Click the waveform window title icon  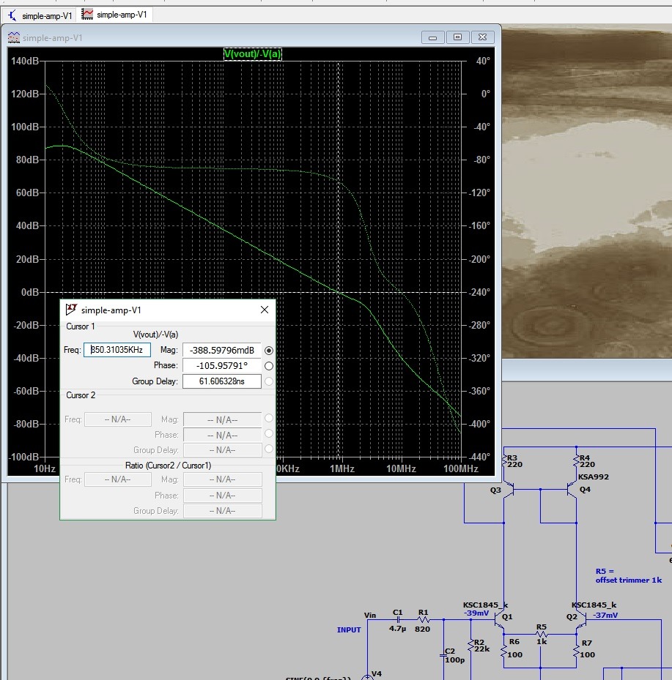[13, 38]
